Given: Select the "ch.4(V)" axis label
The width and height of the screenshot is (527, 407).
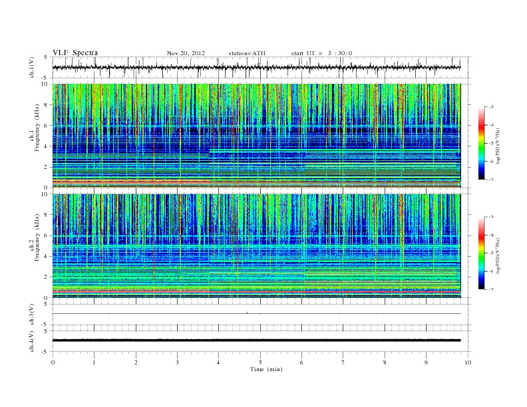Looking at the screenshot, I should pos(32,341).
